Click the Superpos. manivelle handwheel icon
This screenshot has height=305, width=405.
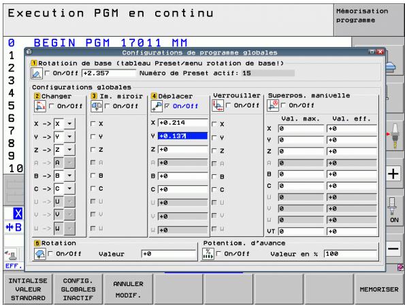pos(273,106)
